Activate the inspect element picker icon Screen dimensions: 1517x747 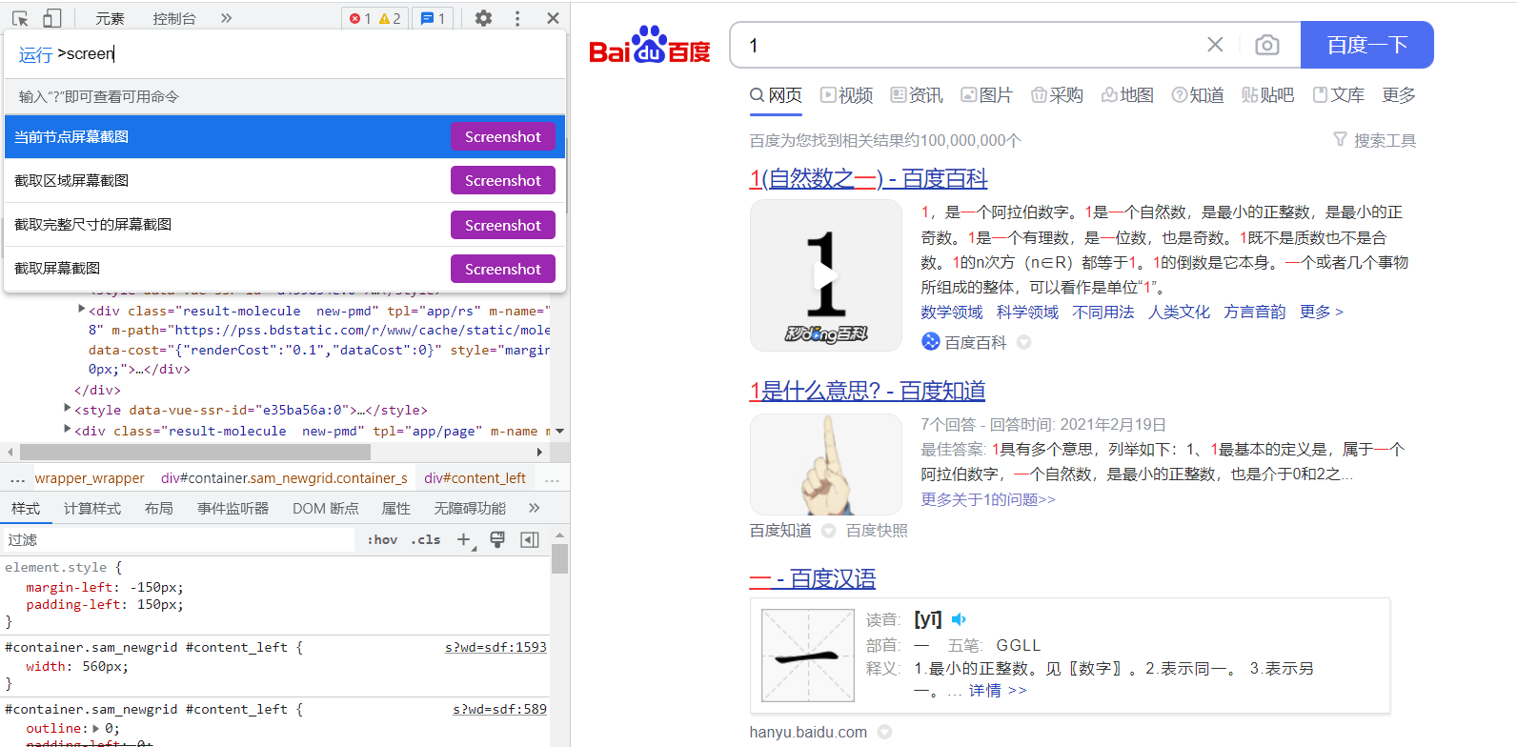[x=20, y=18]
